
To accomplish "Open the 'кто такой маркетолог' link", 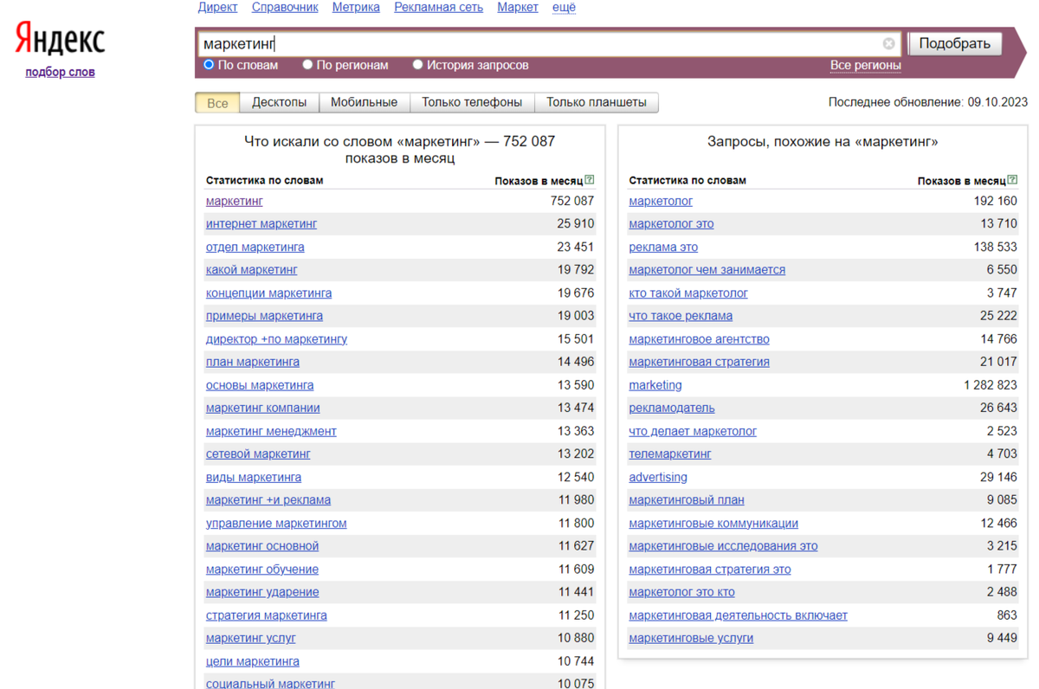I will pyautogui.click(x=688, y=293).
